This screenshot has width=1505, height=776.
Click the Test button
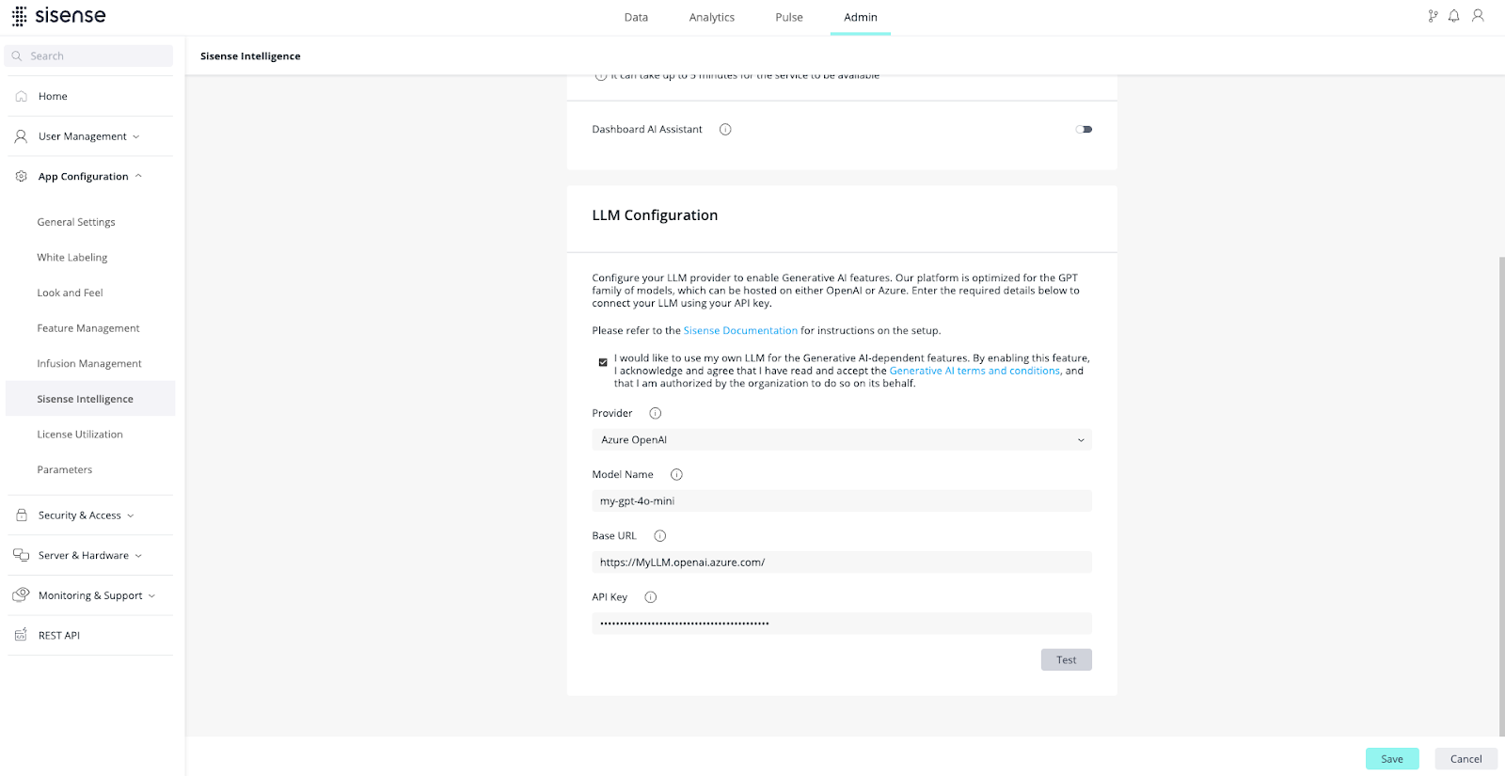pyautogui.click(x=1067, y=659)
